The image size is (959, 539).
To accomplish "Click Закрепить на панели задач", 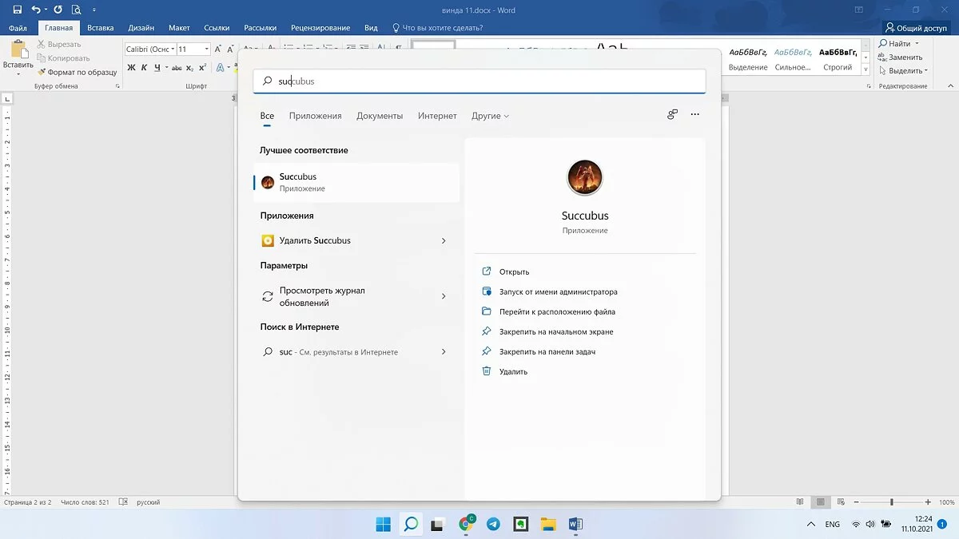I will [x=547, y=351].
